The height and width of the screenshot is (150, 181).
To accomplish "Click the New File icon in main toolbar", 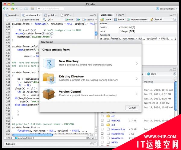I will pos(5,9).
